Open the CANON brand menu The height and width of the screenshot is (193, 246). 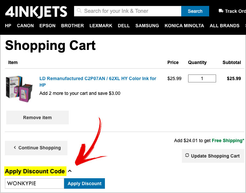[x=25, y=26]
